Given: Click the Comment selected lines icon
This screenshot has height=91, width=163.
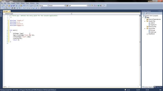Looking at the screenshot, I should 17,8.
